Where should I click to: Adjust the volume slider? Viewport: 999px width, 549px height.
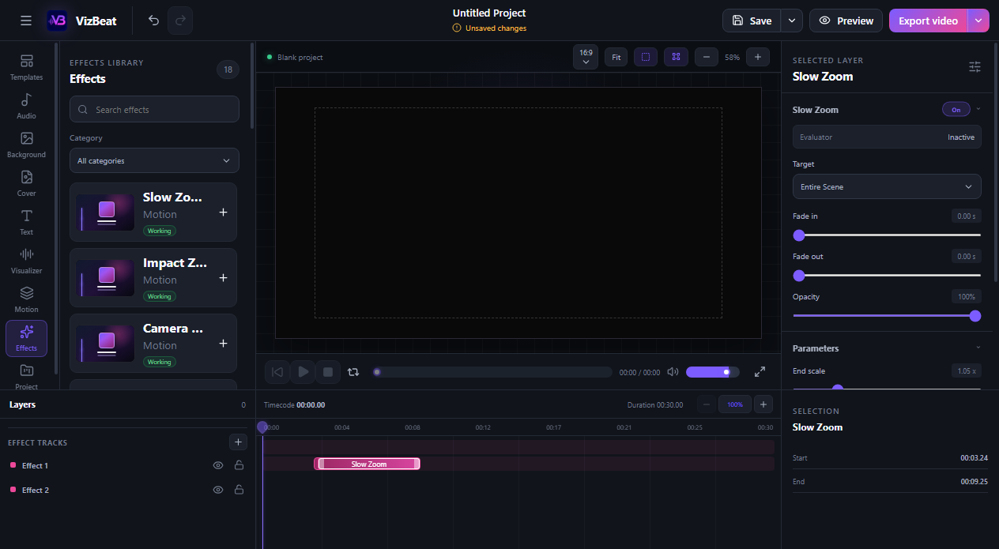point(713,372)
